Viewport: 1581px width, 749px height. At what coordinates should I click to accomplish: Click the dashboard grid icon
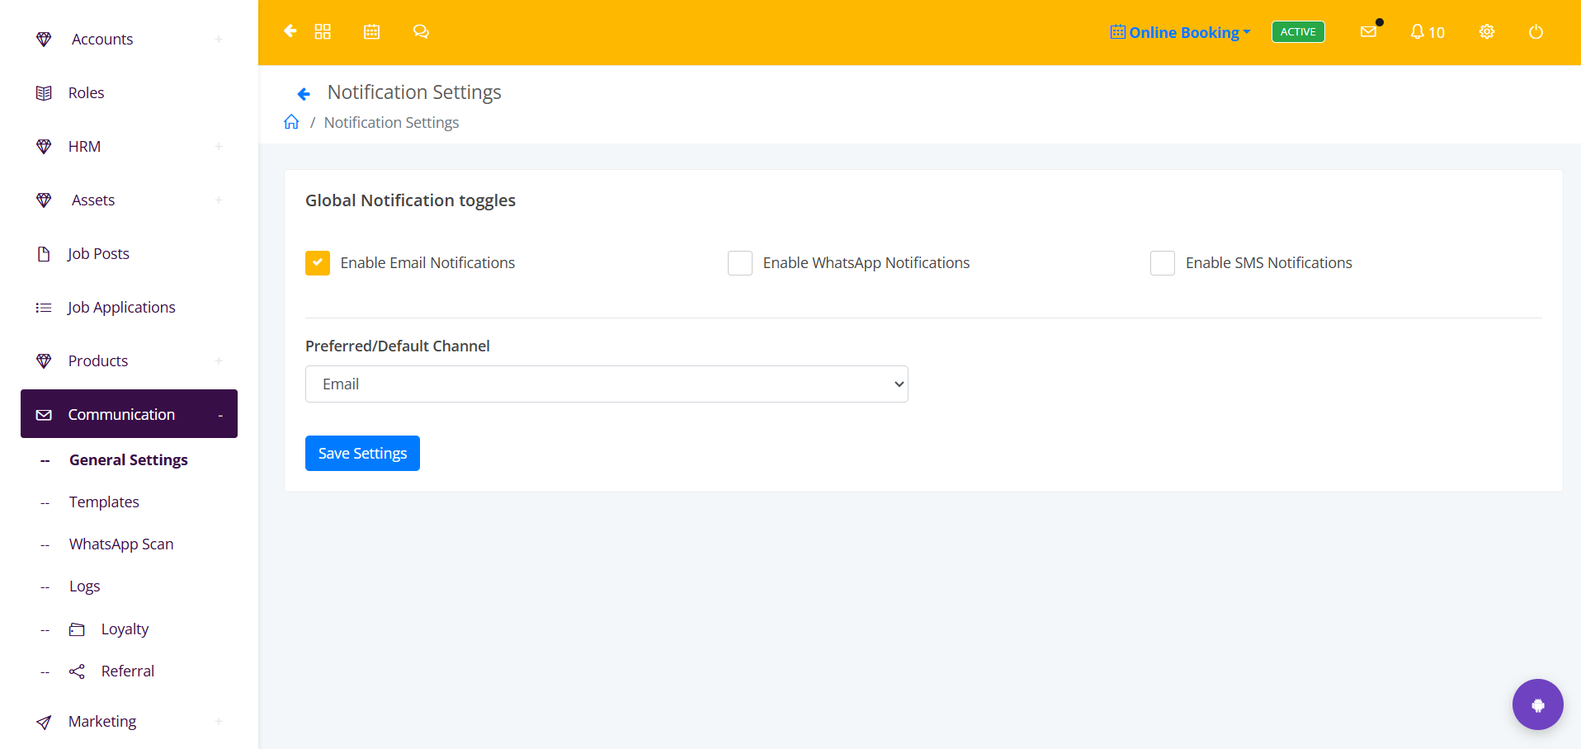click(323, 31)
